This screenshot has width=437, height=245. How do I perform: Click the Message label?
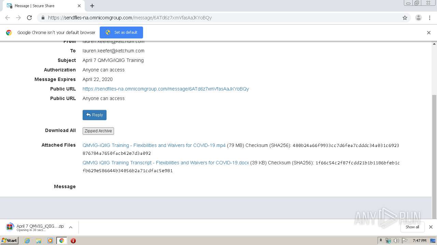coord(65,186)
